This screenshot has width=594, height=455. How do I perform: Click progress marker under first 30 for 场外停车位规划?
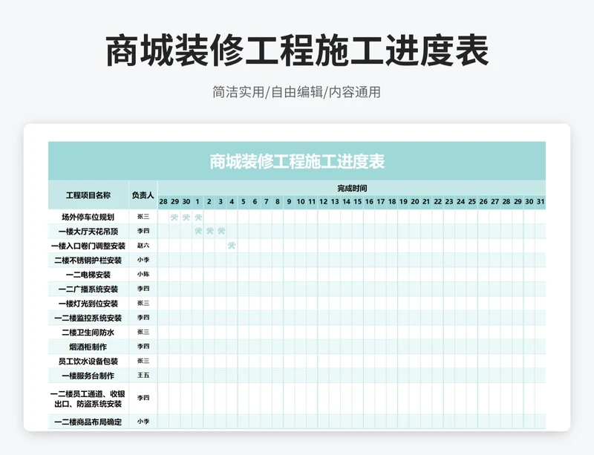tap(186, 217)
